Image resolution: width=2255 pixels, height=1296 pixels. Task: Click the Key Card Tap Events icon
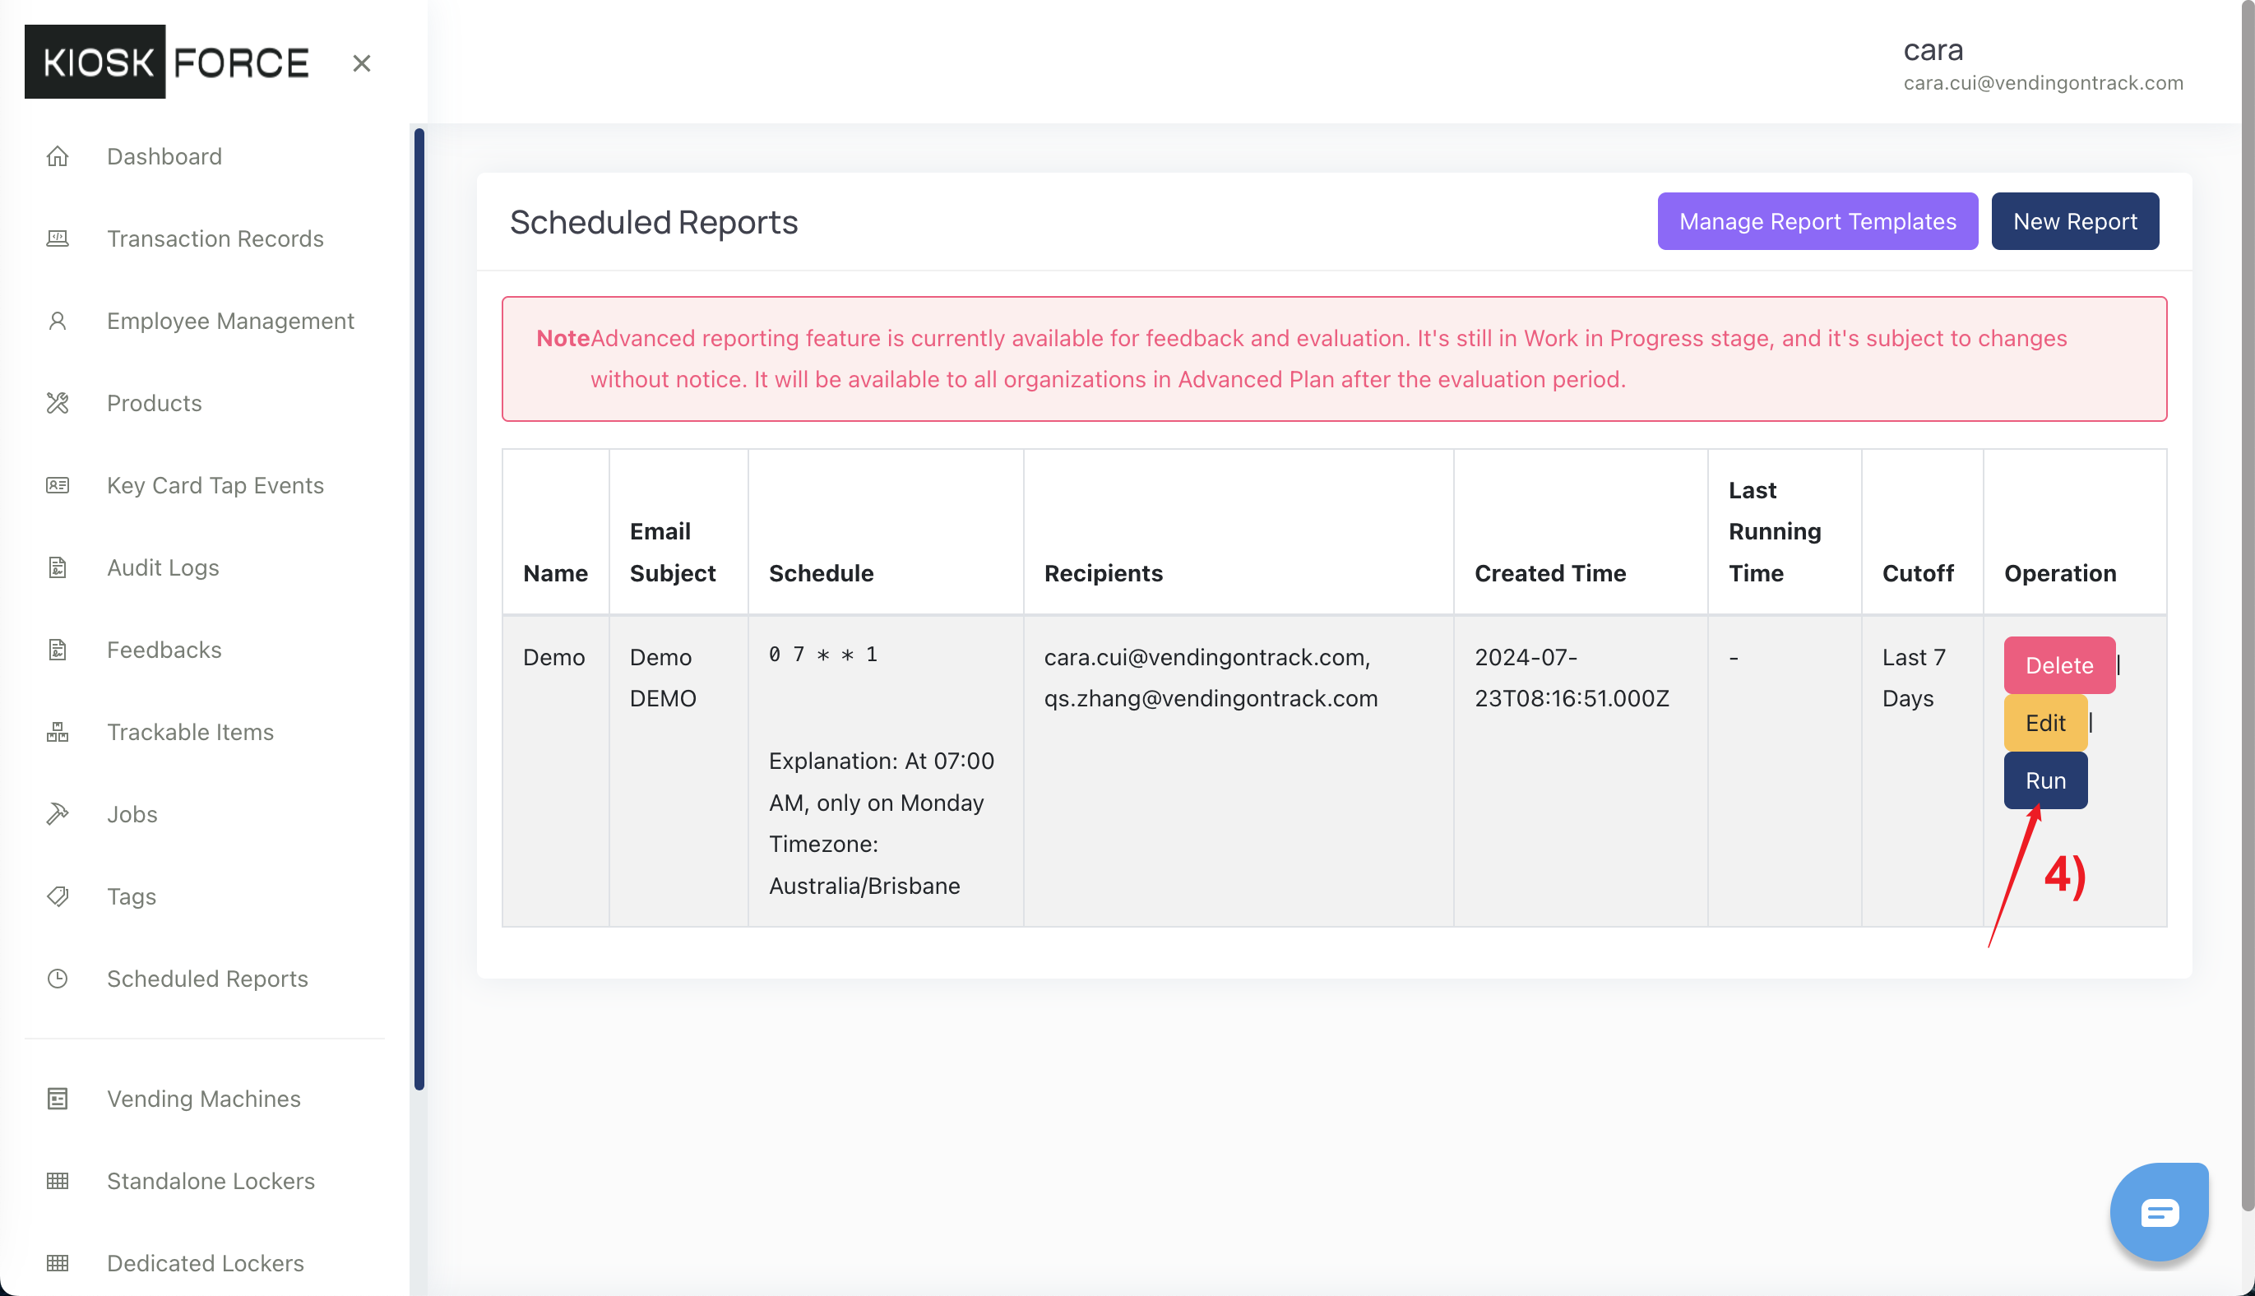tap(58, 485)
